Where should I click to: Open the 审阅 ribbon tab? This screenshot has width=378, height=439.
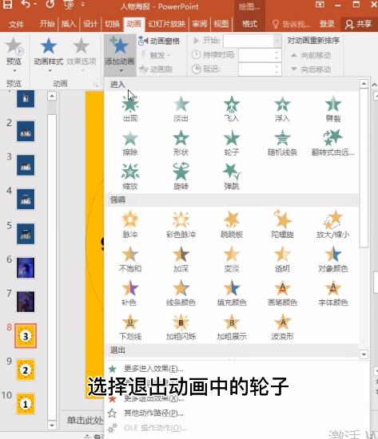[x=199, y=24]
